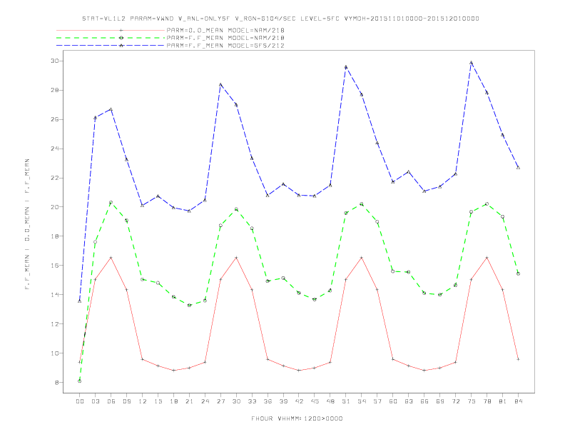The height and width of the screenshot is (437, 565).
Task: Select the red legend entry PARM=O.O_MEAN MODEL=NAM/218
Action: tap(225, 30)
